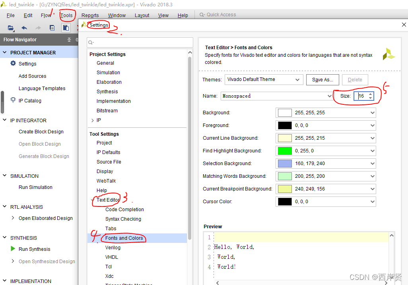The image size is (408, 285).
Task: Collapse the IMPLEMENTATION section
Action: (x=4, y=281)
